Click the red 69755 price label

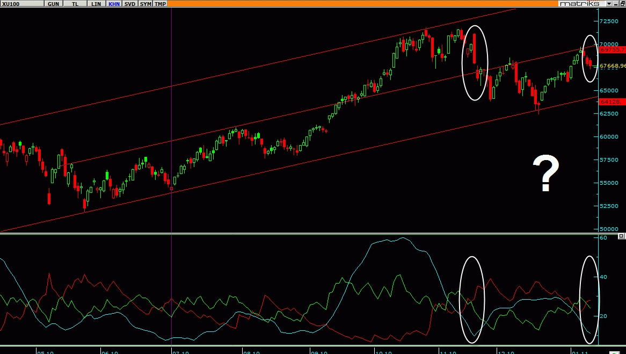[612, 49]
